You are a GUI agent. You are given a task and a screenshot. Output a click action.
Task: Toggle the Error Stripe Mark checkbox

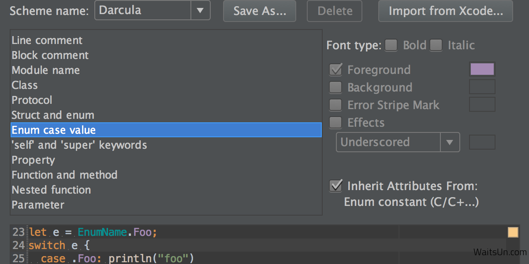coord(336,105)
